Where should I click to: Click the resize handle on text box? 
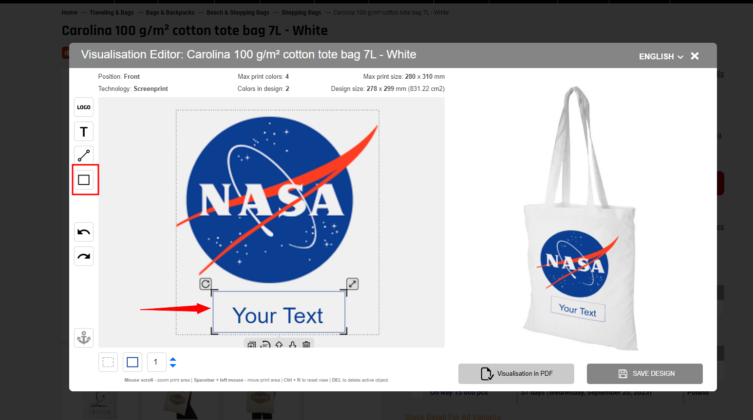352,284
